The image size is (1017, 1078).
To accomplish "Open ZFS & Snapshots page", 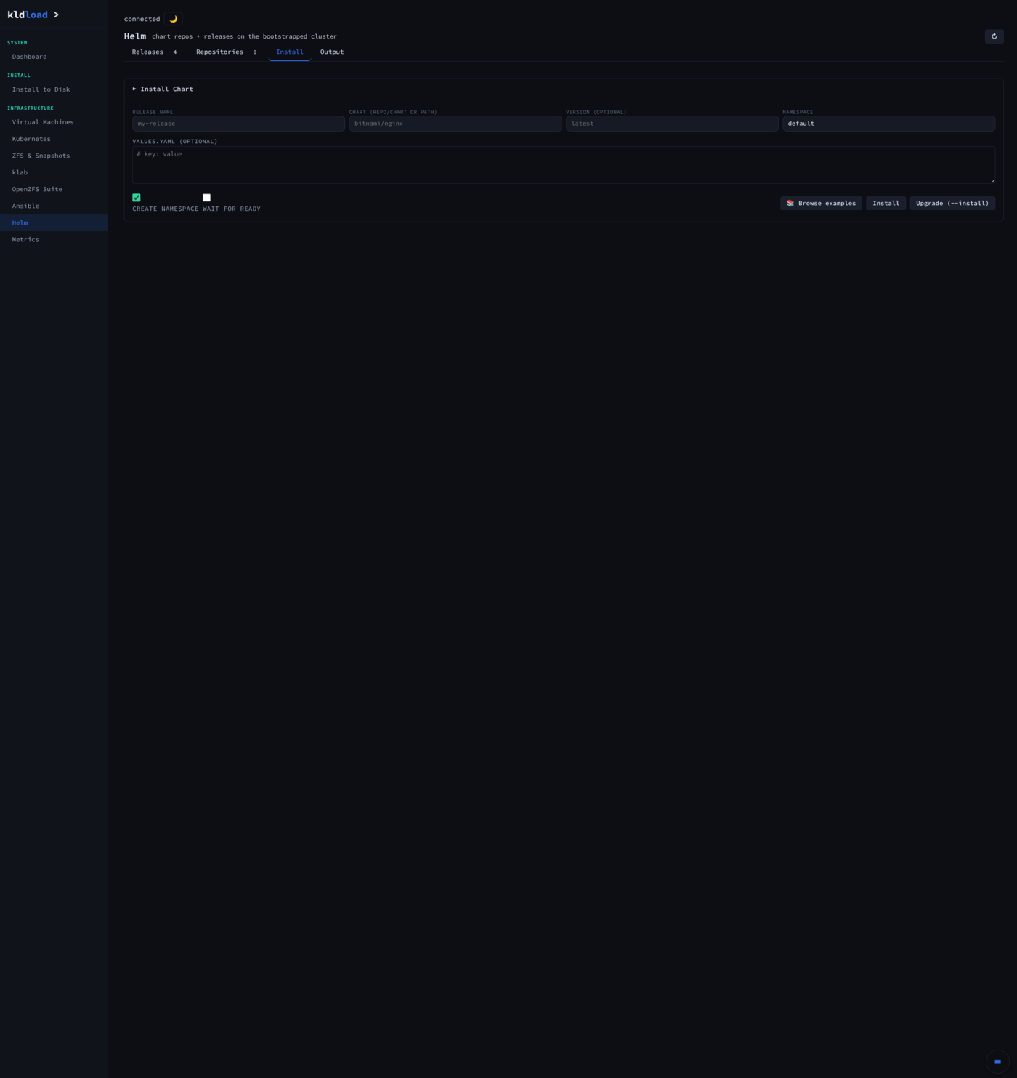I will click(54, 156).
